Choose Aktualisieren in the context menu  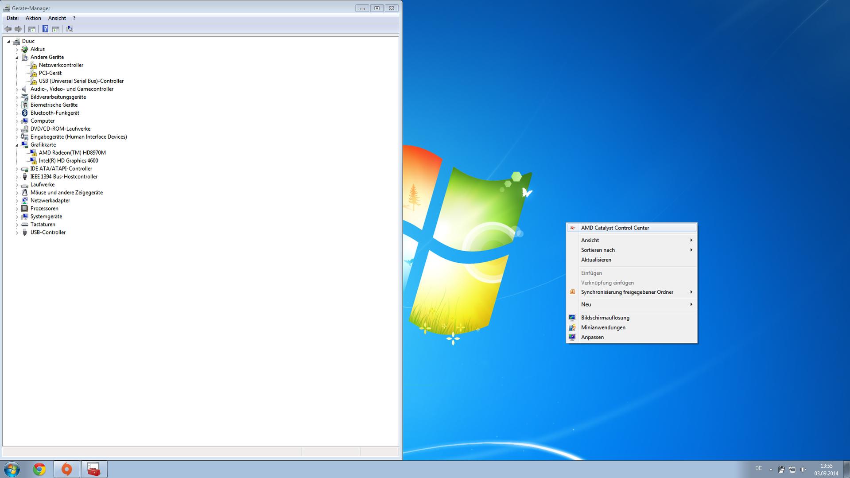(x=632, y=260)
